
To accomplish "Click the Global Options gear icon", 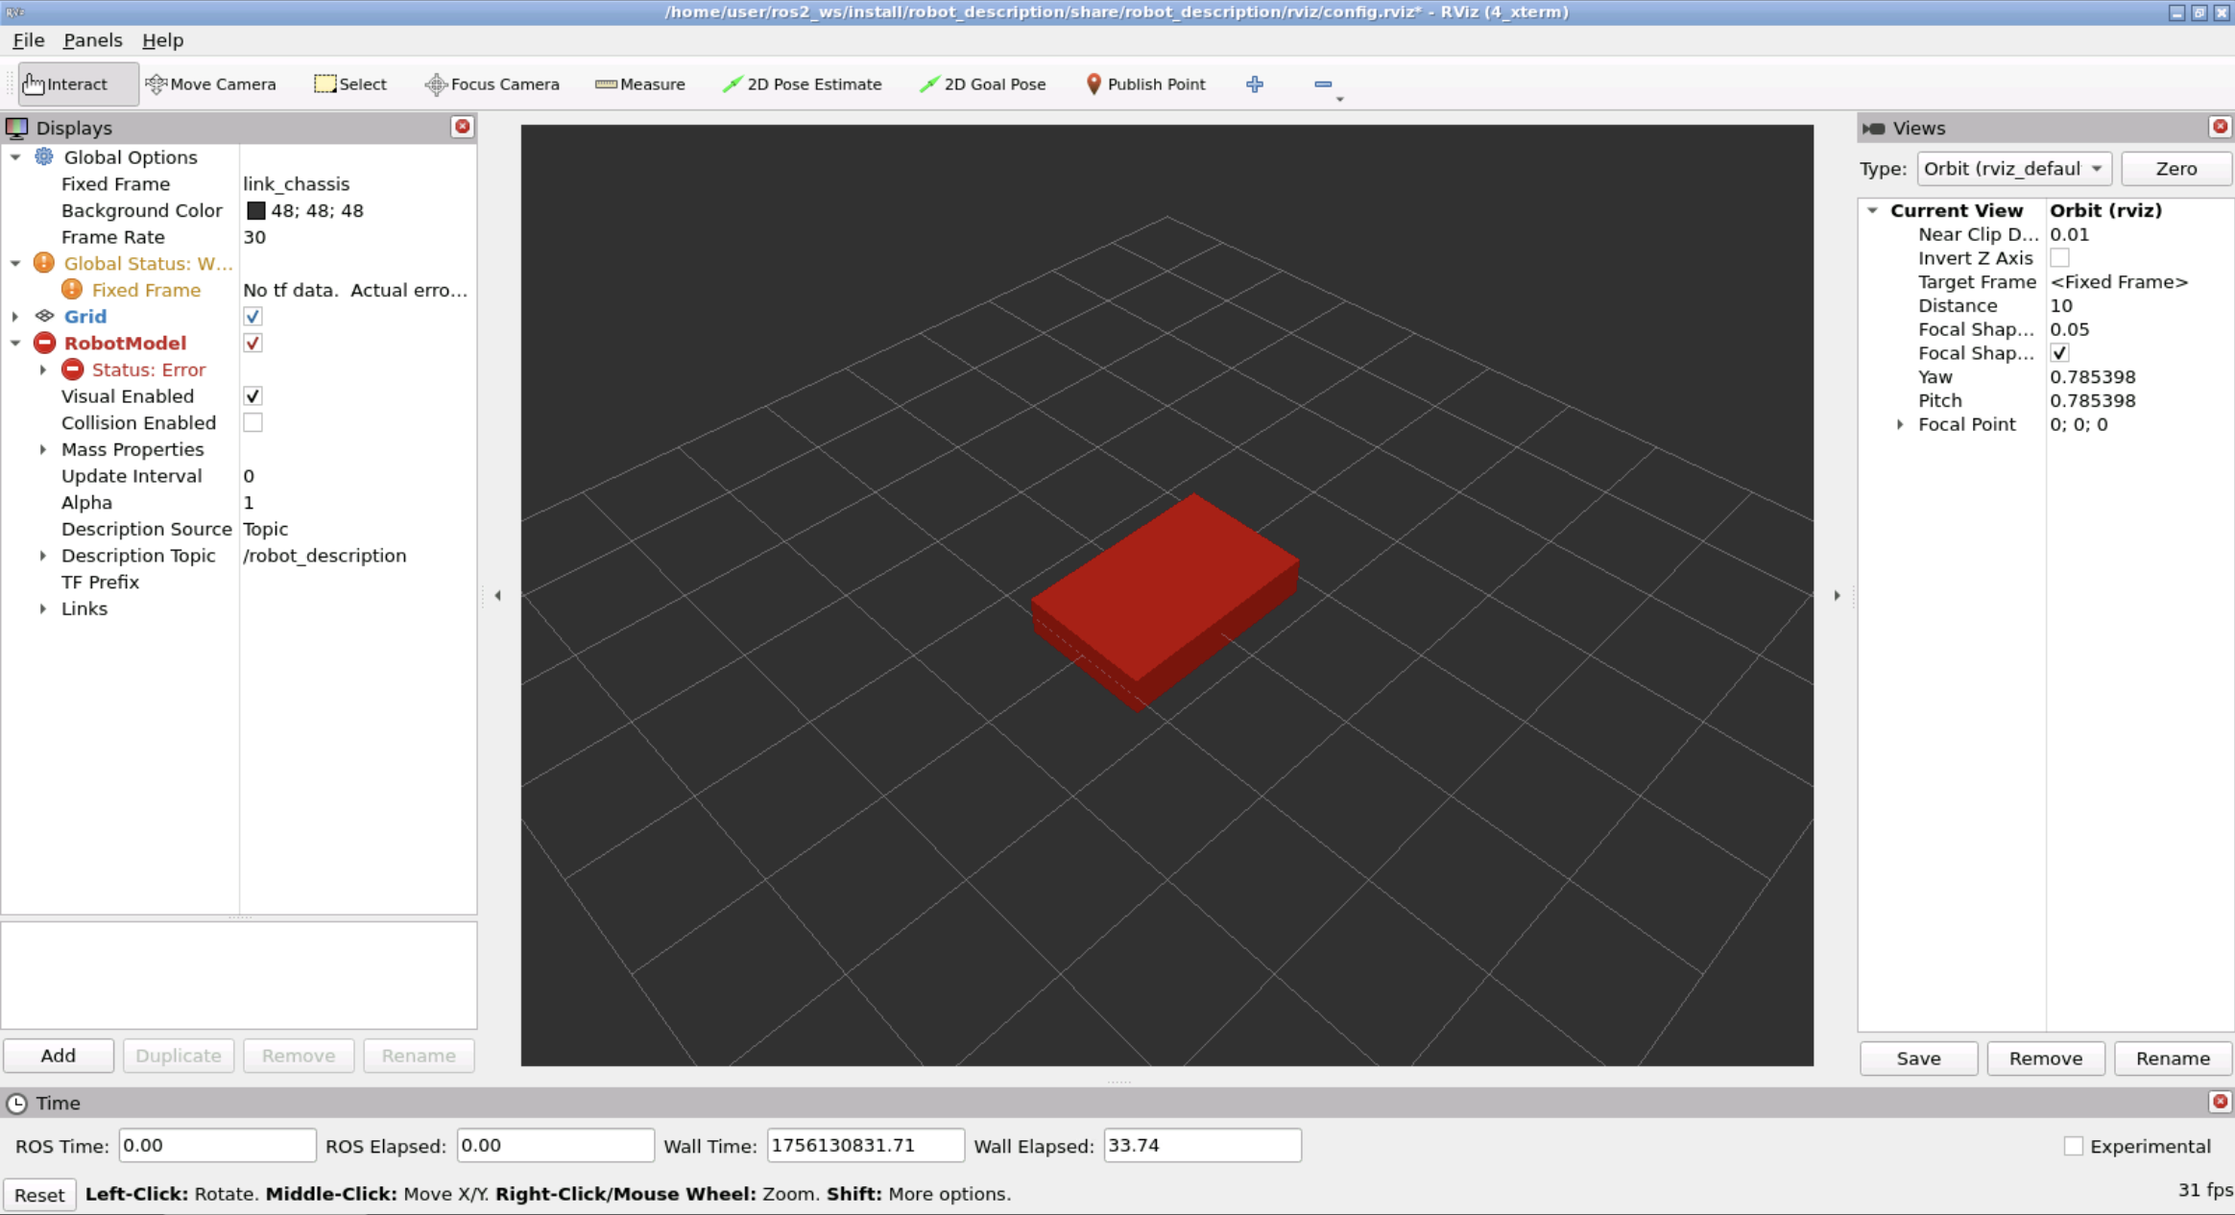I will tap(44, 156).
